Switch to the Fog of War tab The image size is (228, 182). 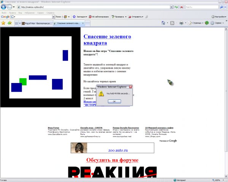pos(36,24)
